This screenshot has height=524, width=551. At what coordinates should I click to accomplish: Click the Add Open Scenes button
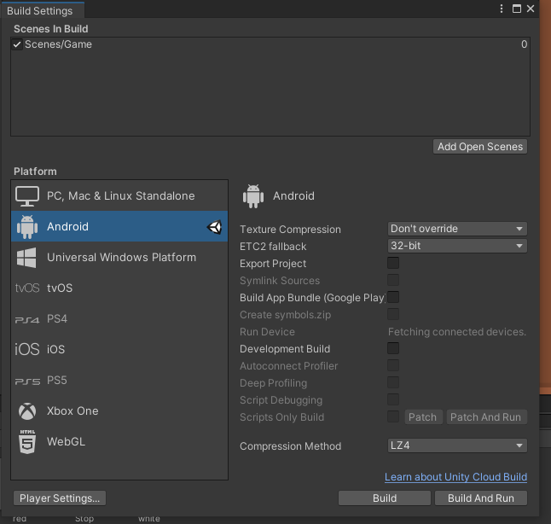point(480,147)
